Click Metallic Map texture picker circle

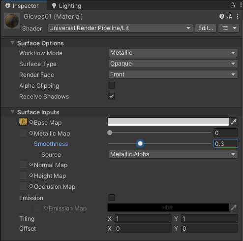[x=31, y=133]
